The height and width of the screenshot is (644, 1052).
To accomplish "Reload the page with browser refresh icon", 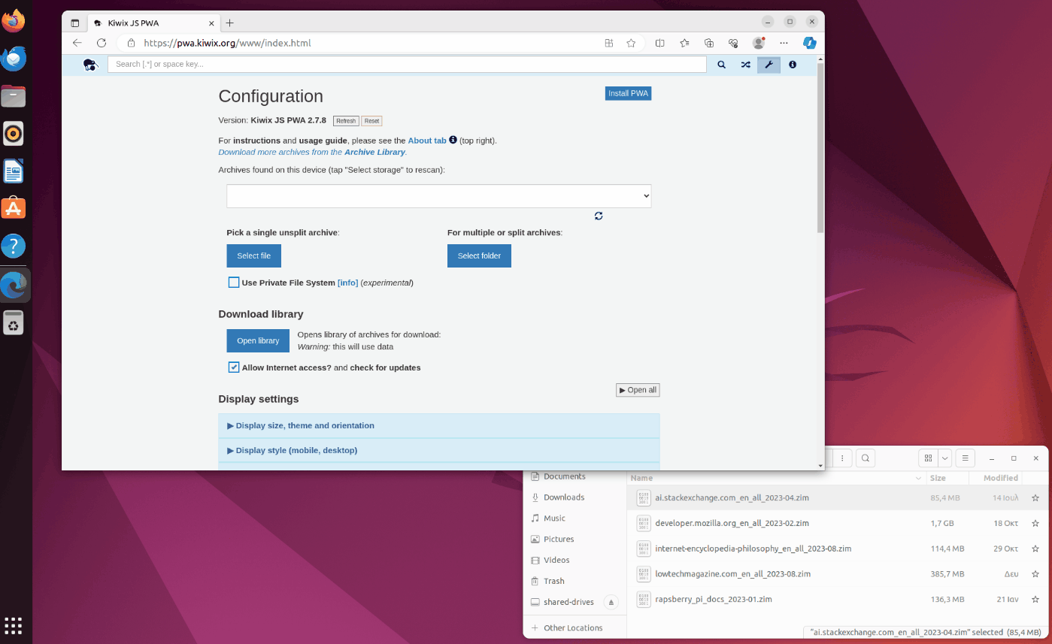I will click(102, 43).
